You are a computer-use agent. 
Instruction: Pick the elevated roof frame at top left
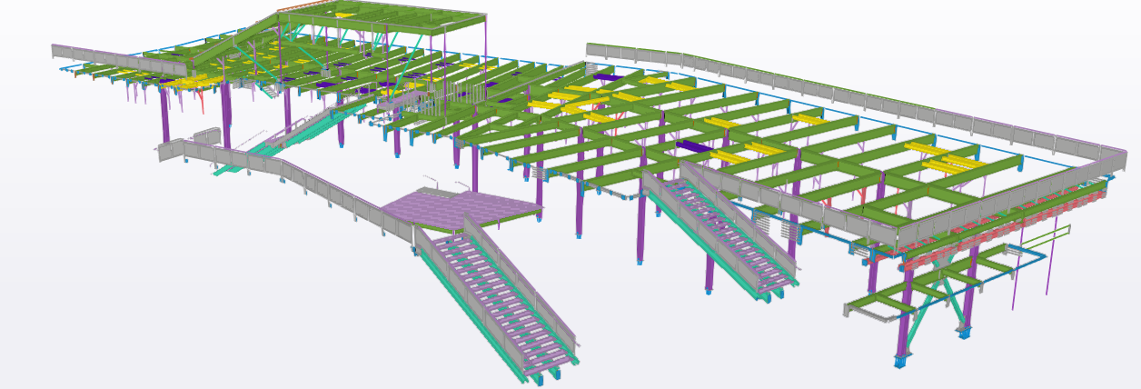[382, 25]
